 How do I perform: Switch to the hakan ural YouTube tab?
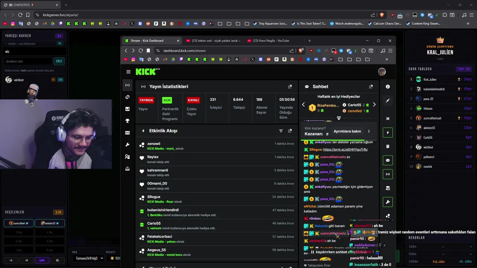click(x=213, y=41)
